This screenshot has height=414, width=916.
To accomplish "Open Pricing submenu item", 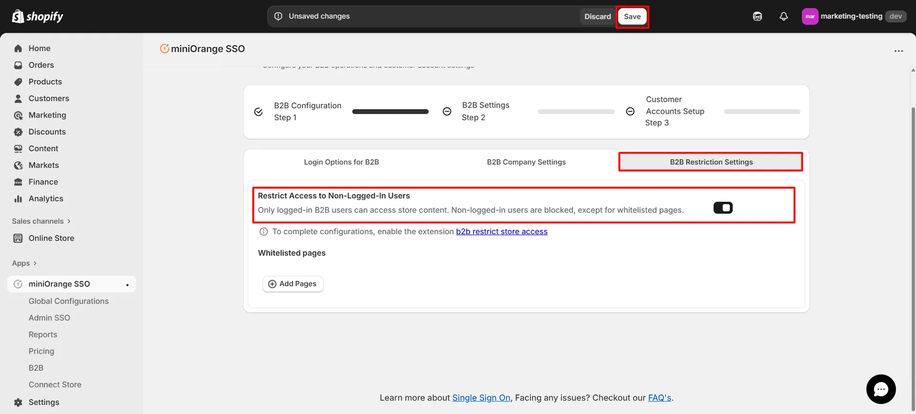I will pyautogui.click(x=42, y=352).
